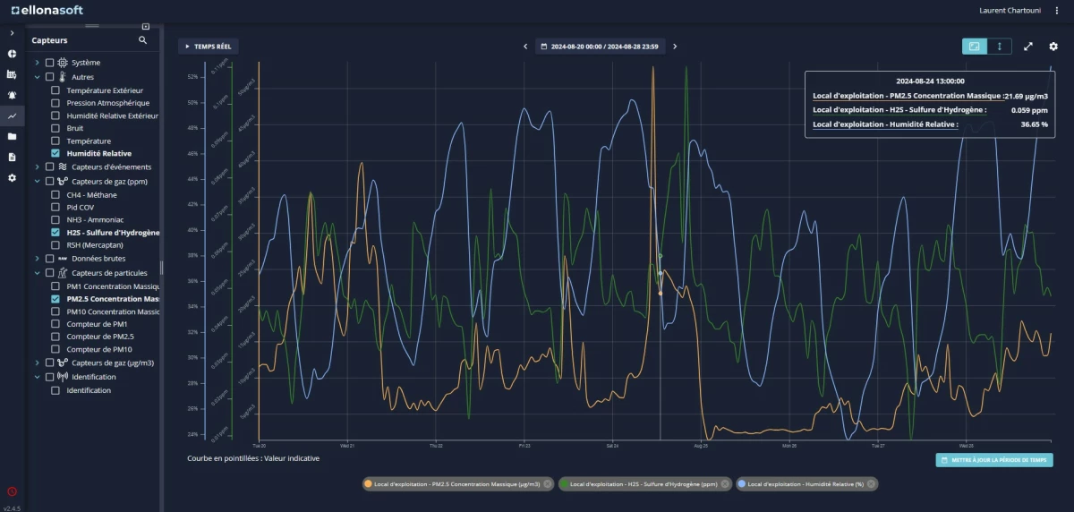1074x512 pixels.
Task: Open the three-dot user menu
Action: pos(1057,11)
